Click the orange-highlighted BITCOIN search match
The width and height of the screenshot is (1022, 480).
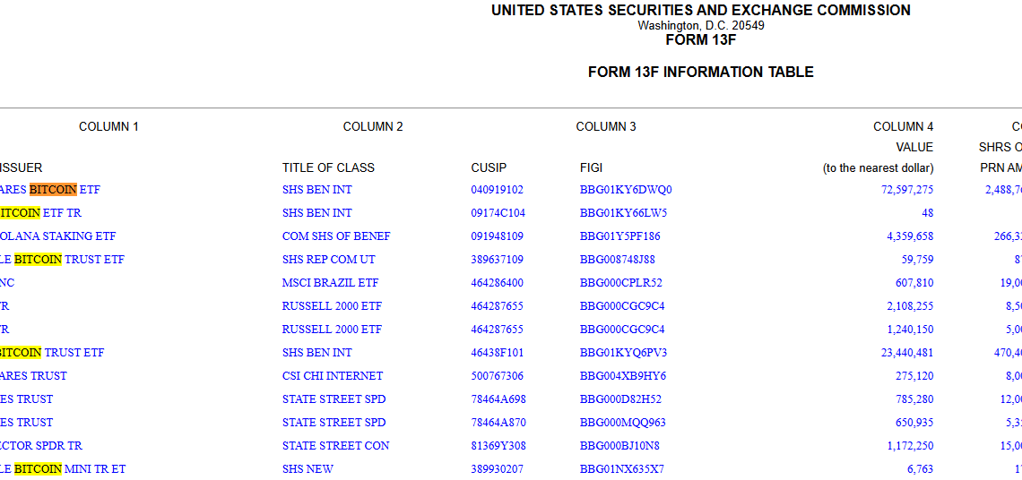coord(53,190)
